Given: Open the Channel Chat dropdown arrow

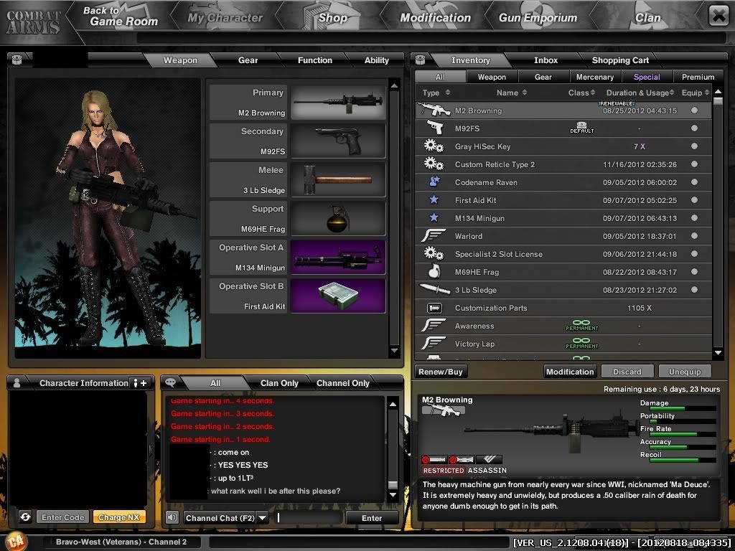Looking at the screenshot, I should (x=263, y=517).
